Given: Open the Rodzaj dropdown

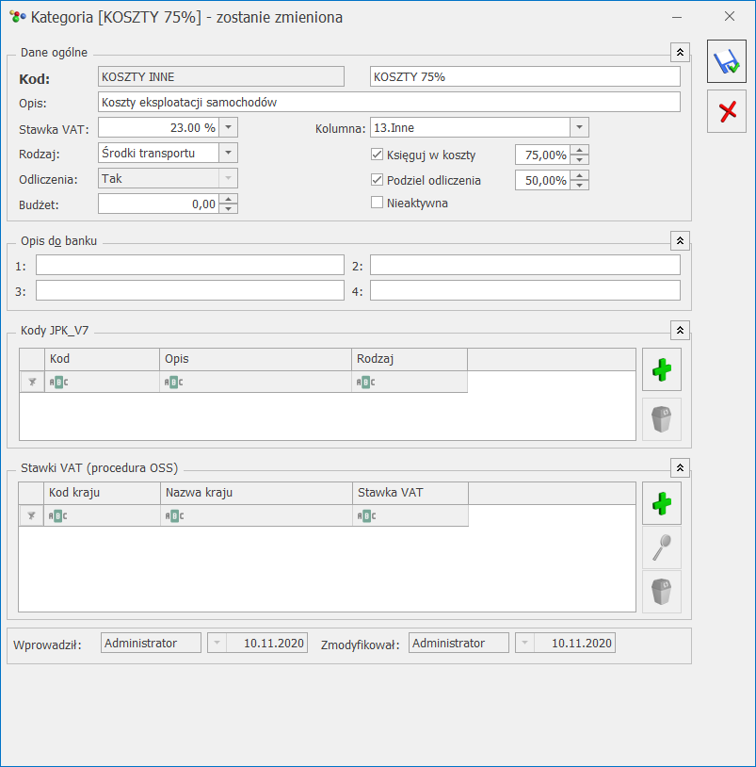Looking at the screenshot, I should tap(228, 153).
